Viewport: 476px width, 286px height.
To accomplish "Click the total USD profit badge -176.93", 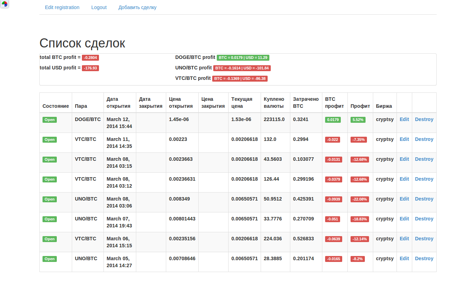I will coord(90,68).
